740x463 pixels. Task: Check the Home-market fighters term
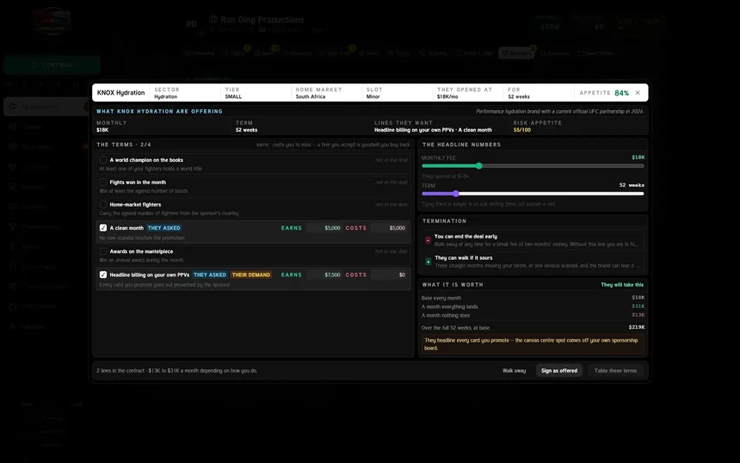click(103, 204)
